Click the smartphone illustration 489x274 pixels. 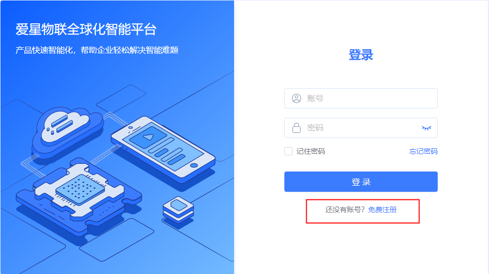[x=163, y=150]
